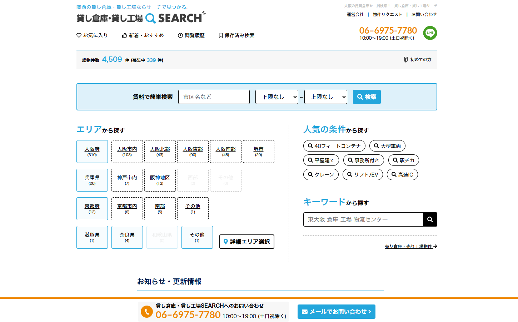Follow the 売り倉庫・売り工場物件 link
This screenshot has width=518, height=322.
pyautogui.click(x=410, y=246)
